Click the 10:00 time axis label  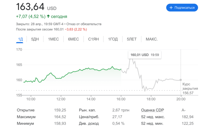click(x=31, y=99)
